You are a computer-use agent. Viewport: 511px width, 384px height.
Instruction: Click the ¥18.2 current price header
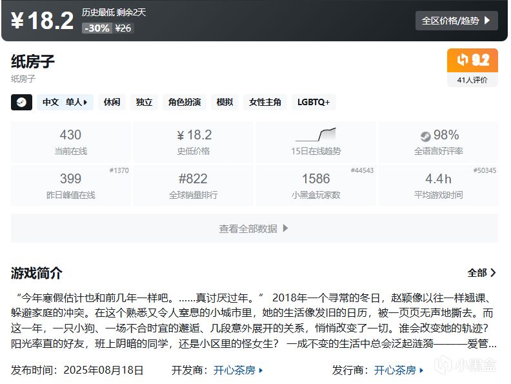coord(43,21)
